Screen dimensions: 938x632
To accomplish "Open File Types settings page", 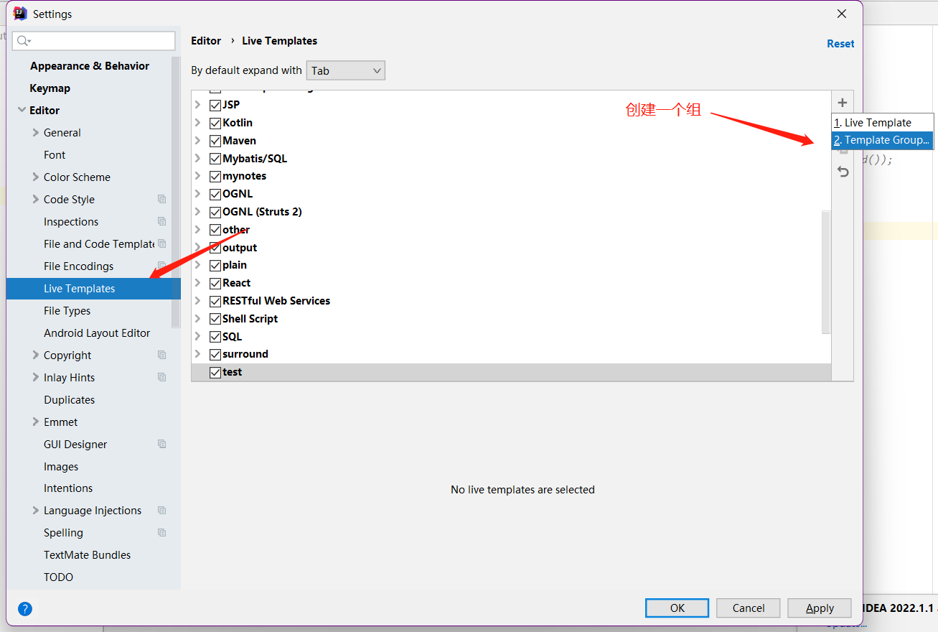I will (x=67, y=311).
